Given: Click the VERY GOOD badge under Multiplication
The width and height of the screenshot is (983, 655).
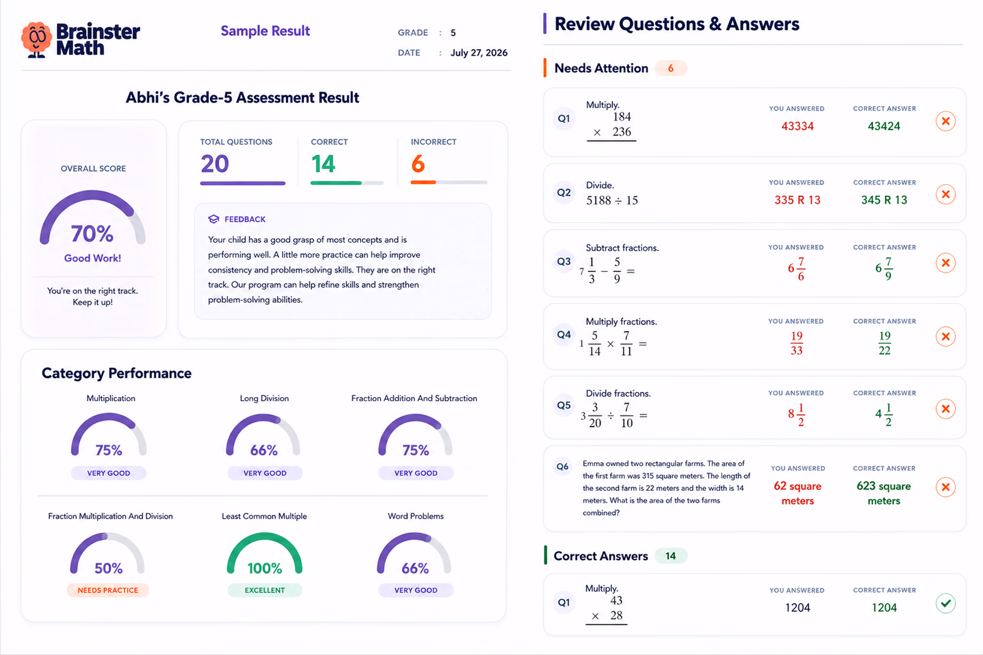Looking at the screenshot, I should pos(109,473).
